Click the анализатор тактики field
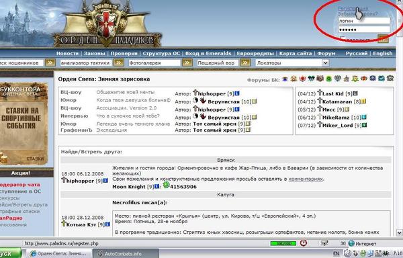 [x=85, y=63]
